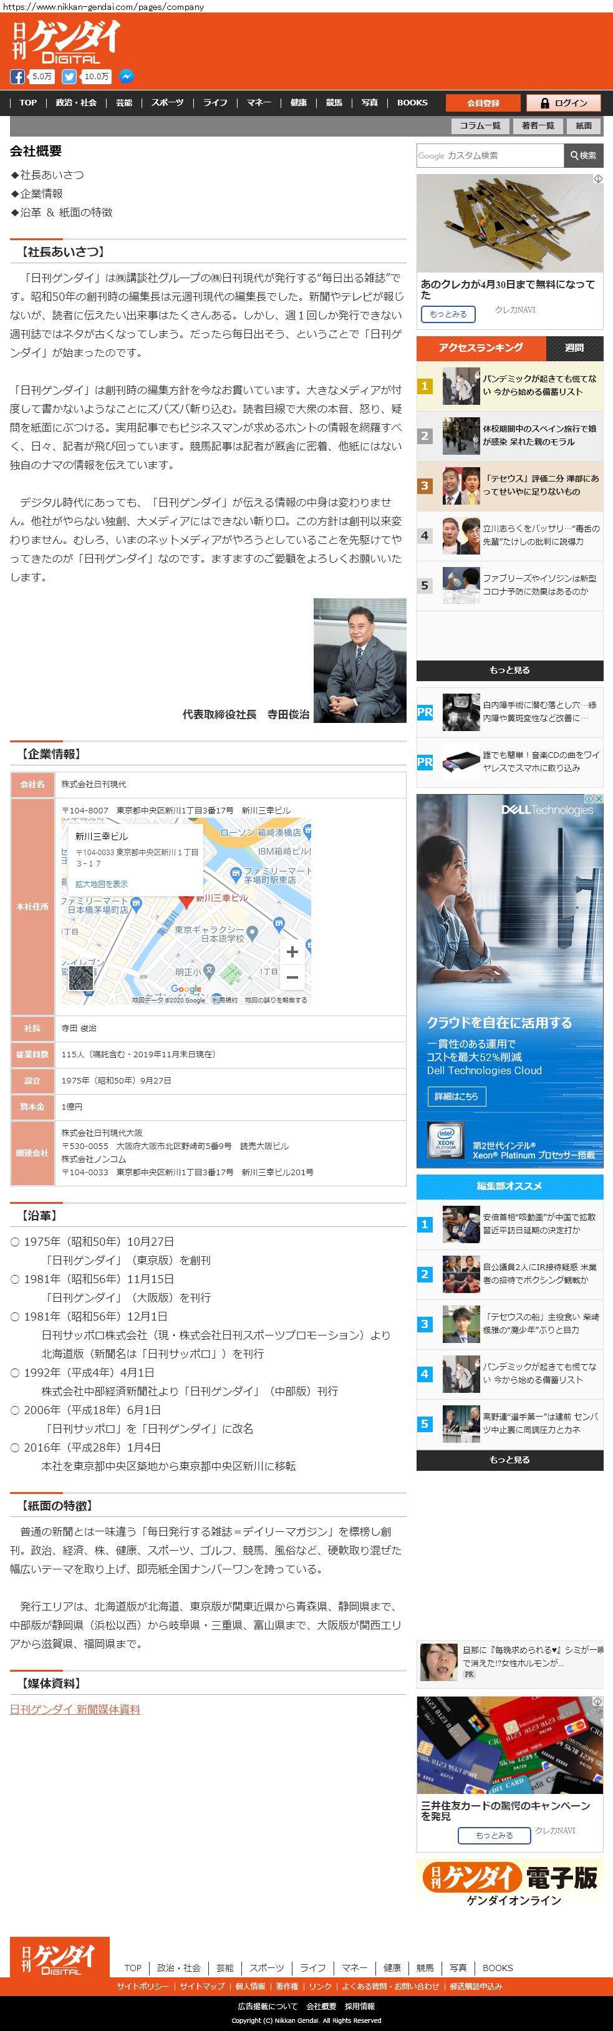Screen dimensions: 613x2031
Task: Open マネー in the top navigation
Action: click(x=258, y=104)
